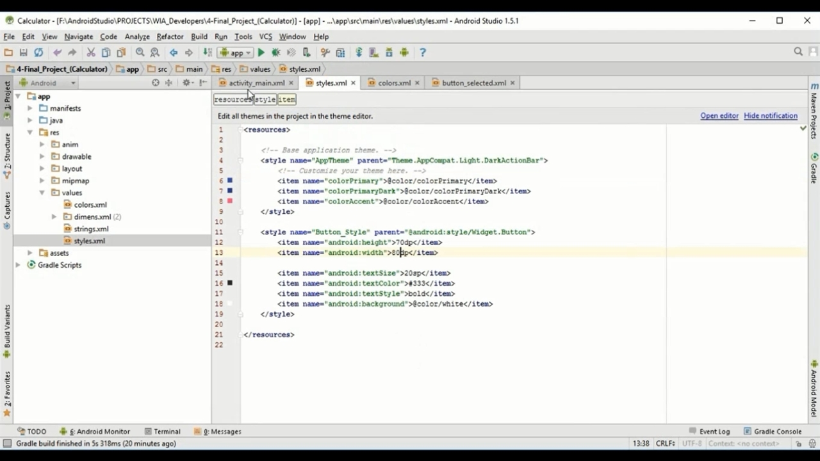Image resolution: width=820 pixels, height=461 pixels.
Task: Click the project panel settings gear icon
Action: (186, 83)
